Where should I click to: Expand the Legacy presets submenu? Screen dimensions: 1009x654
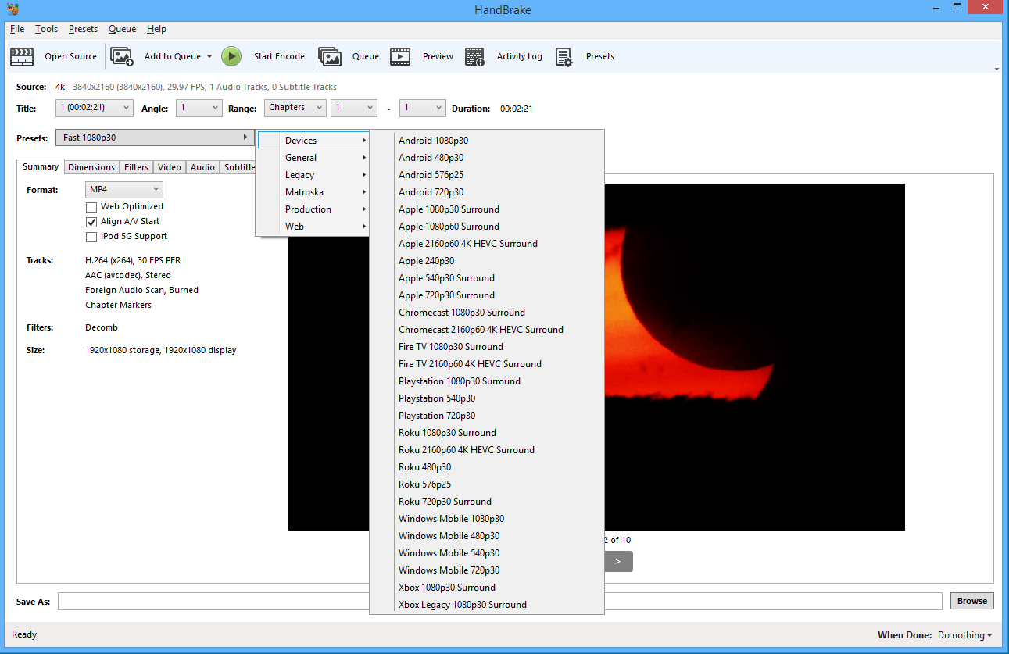[x=313, y=175]
